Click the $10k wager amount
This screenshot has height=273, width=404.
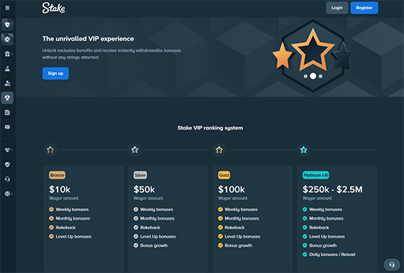[x=60, y=190]
